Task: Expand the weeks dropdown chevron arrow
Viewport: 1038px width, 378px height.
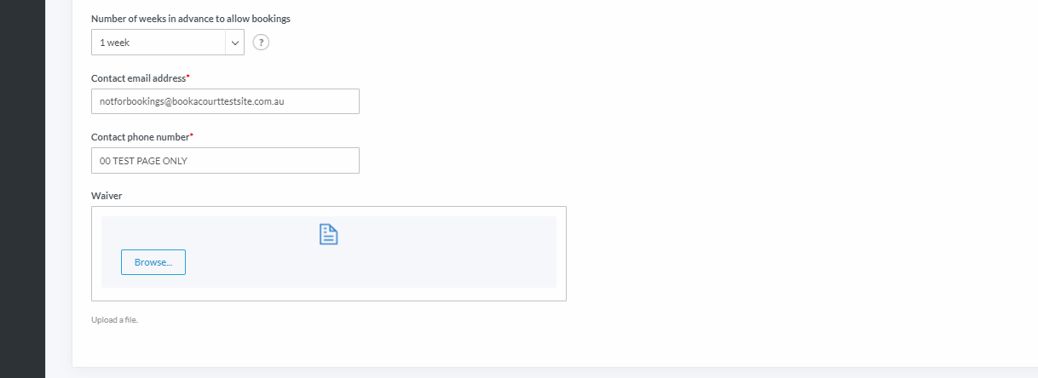Action: (235, 43)
